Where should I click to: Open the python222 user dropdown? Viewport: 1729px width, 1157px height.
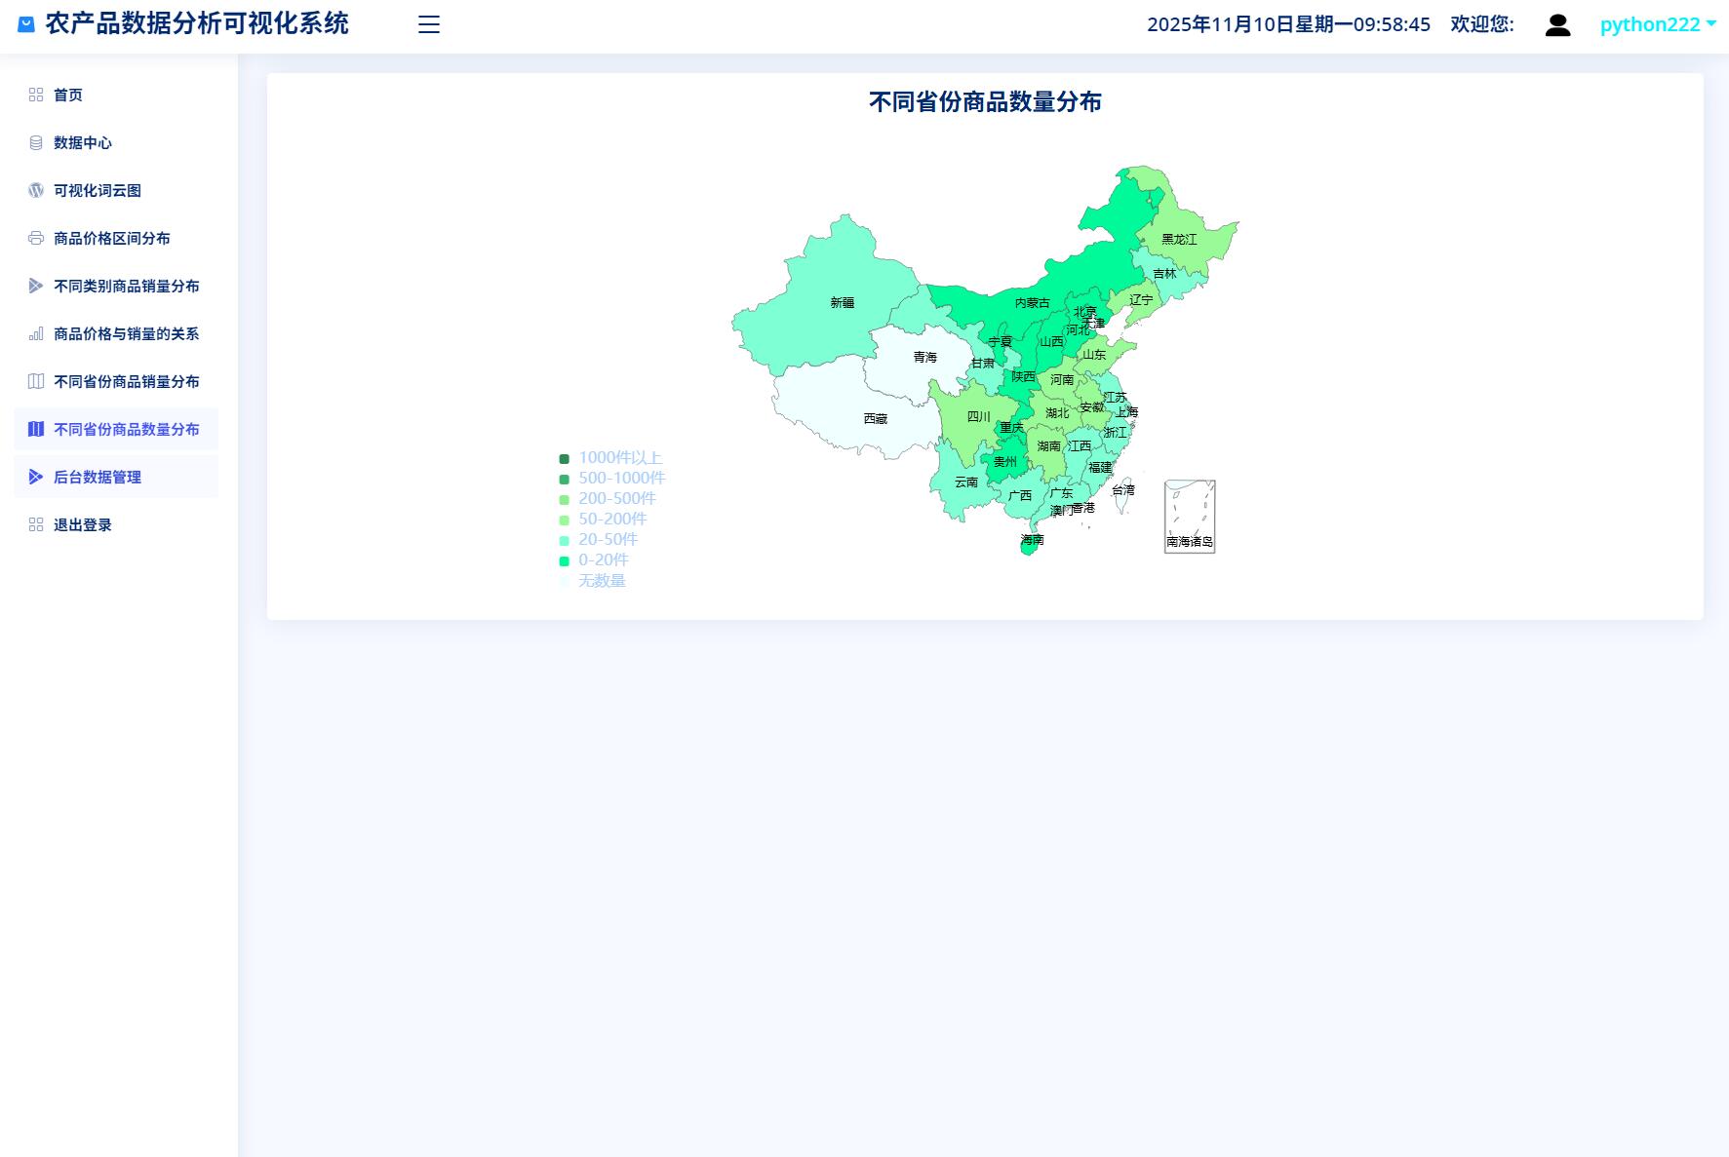pos(1658,24)
